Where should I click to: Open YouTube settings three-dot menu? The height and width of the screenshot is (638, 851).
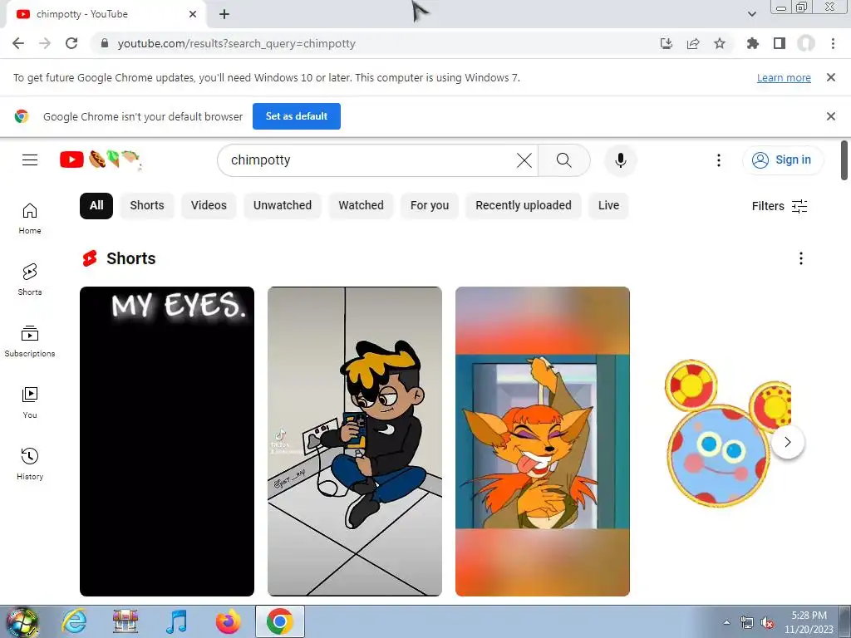coord(719,160)
